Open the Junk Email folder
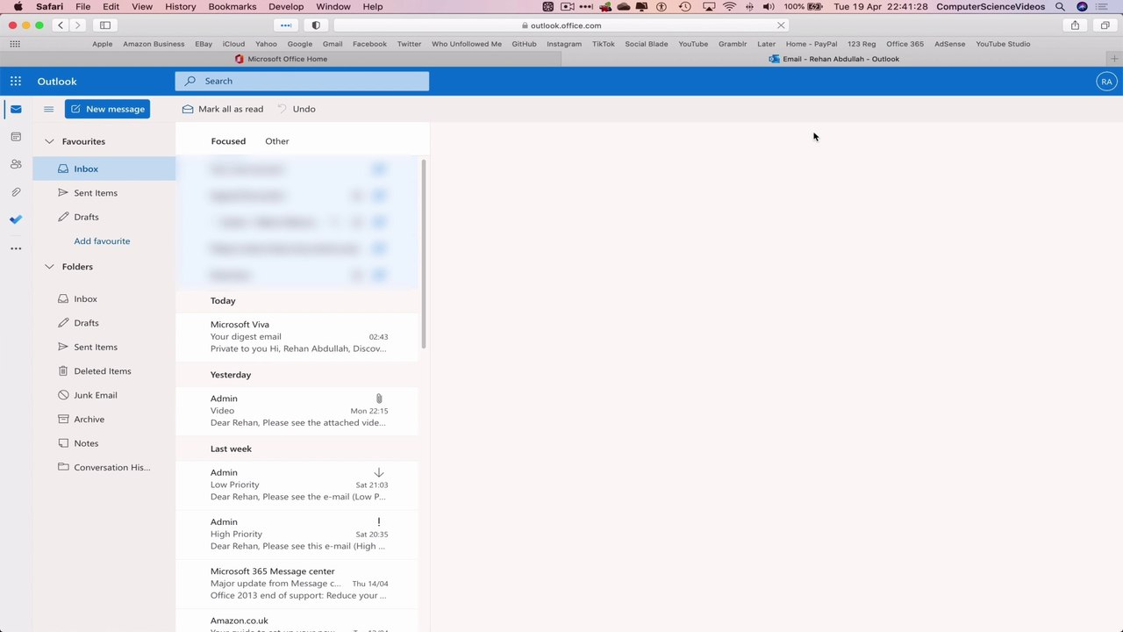The image size is (1123, 632). [104, 395]
